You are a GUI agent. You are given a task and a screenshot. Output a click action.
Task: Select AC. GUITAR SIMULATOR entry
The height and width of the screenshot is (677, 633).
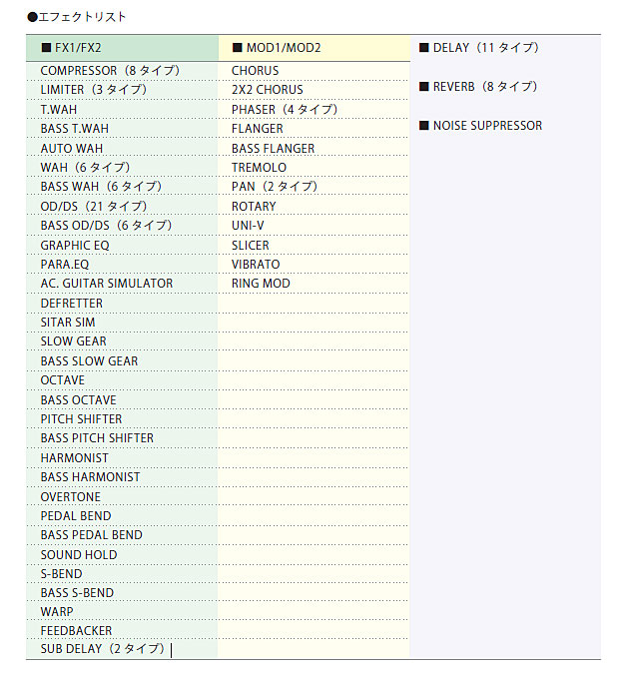[x=107, y=284]
